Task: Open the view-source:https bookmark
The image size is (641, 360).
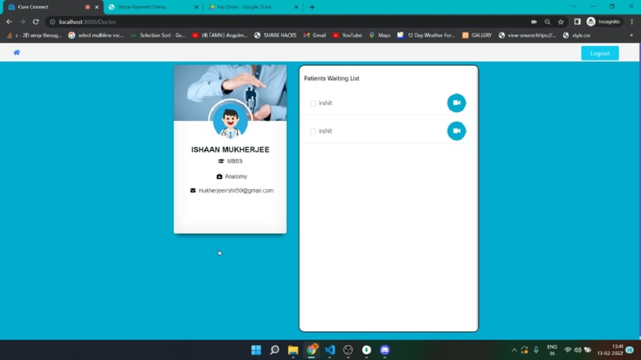Action: tap(527, 36)
